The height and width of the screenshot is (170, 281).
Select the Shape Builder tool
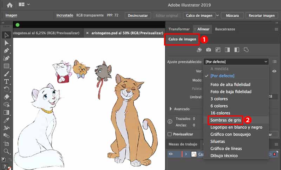(6, 105)
